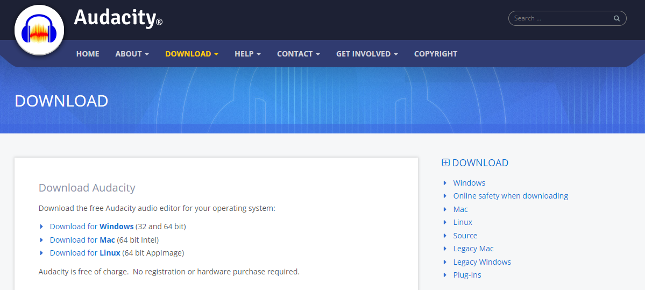Open the CONTACT dropdown menu
Viewport: 645px width, 290px height.
point(298,54)
